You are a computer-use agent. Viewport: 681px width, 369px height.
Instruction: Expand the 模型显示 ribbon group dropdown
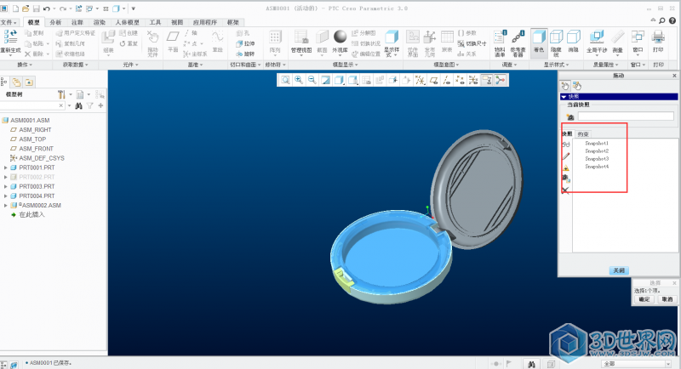[346, 65]
